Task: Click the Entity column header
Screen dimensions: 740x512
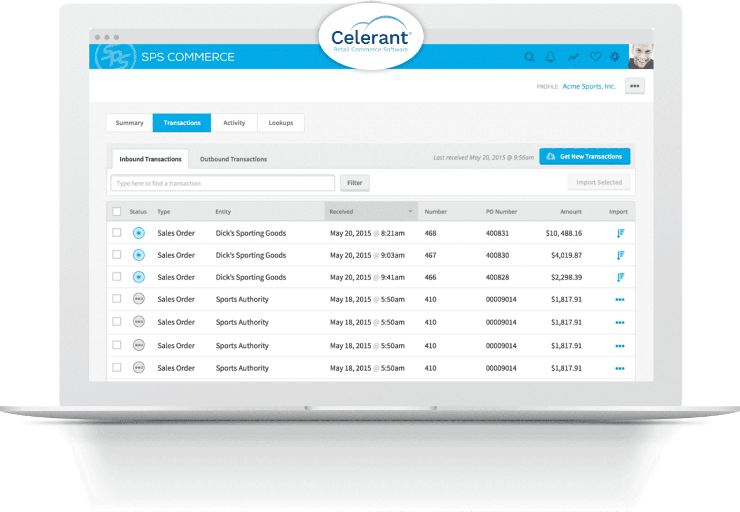Action: 223,212
